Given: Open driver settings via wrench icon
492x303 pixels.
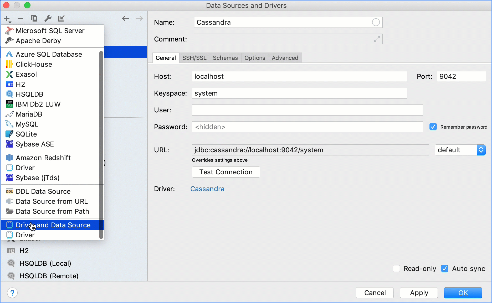Looking at the screenshot, I should (x=48, y=18).
